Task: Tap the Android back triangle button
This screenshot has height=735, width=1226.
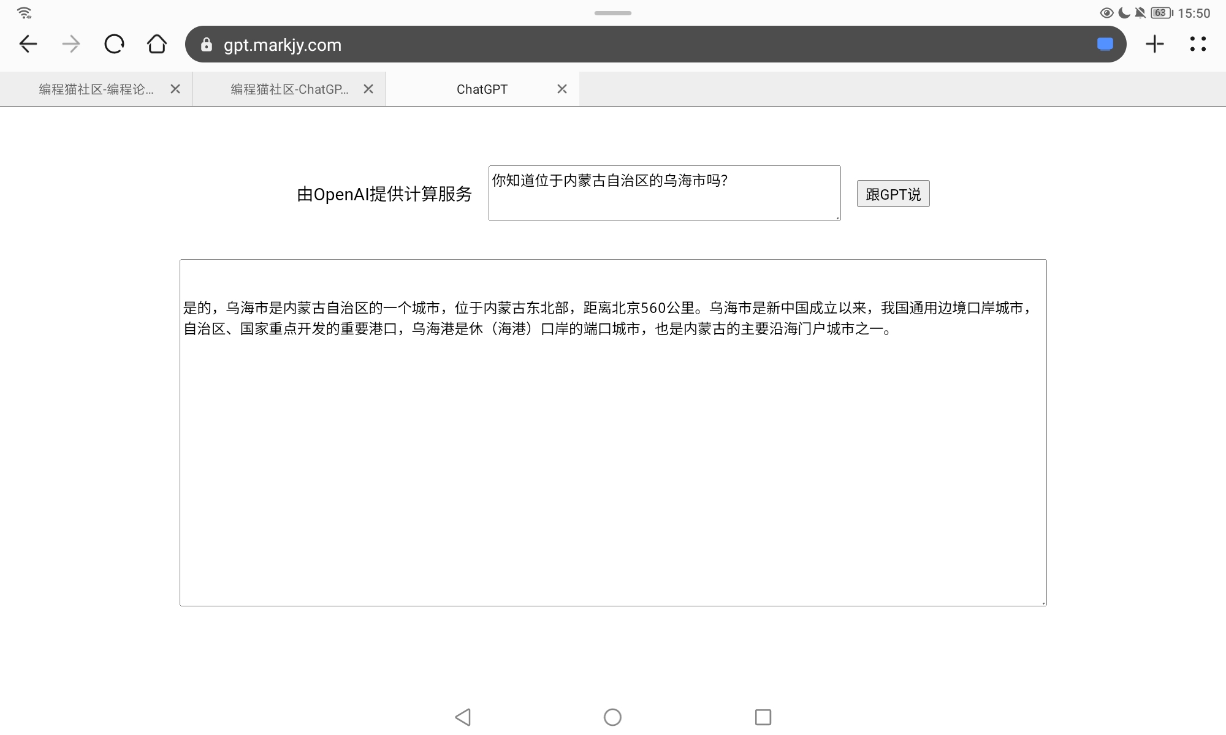Action: coord(463,717)
